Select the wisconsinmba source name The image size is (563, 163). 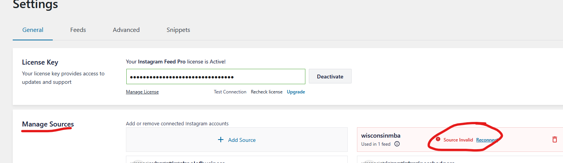[381, 135]
